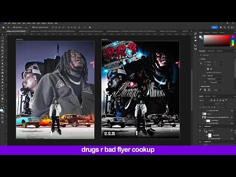Filter layers by type layers icon
The width and height of the screenshot is (236, 177).
pyautogui.click(x=217, y=100)
